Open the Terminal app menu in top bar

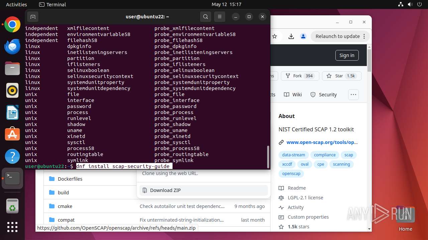[x=52, y=5]
